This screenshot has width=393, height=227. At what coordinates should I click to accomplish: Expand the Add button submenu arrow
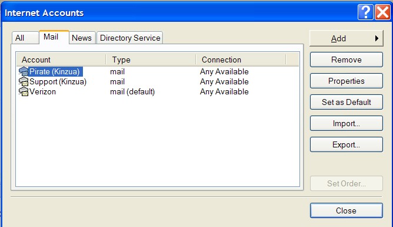click(x=377, y=38)
